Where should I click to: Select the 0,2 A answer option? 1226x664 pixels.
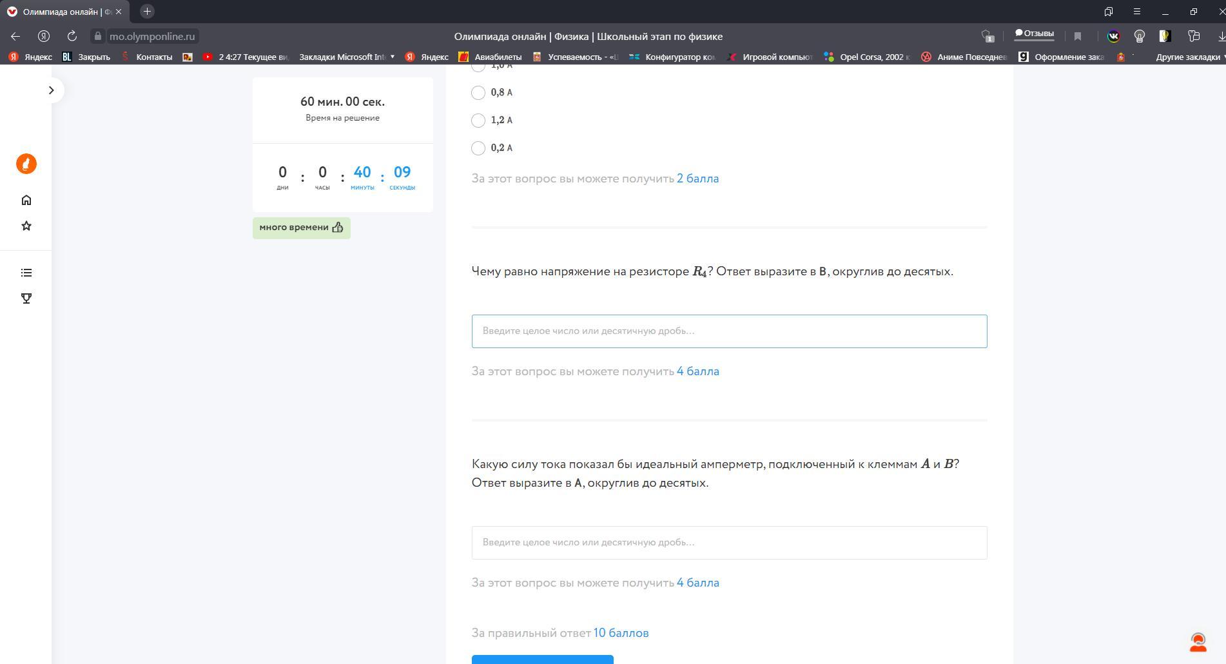pos(478,148)
